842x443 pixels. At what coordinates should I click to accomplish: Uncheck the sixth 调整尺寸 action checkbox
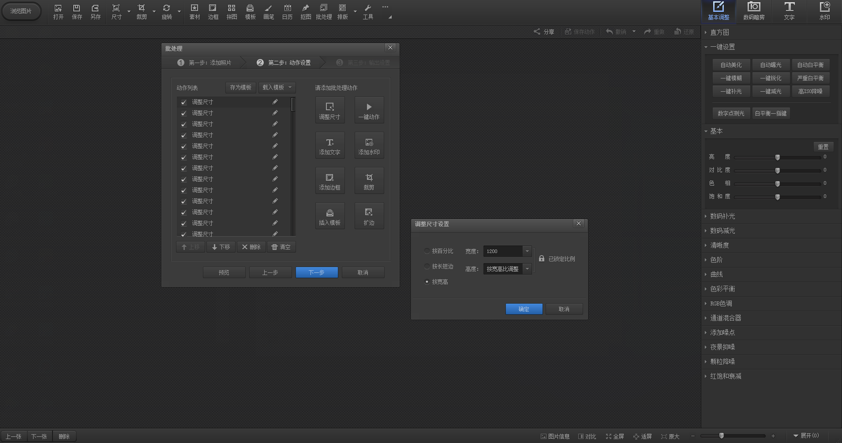(183, 157)
